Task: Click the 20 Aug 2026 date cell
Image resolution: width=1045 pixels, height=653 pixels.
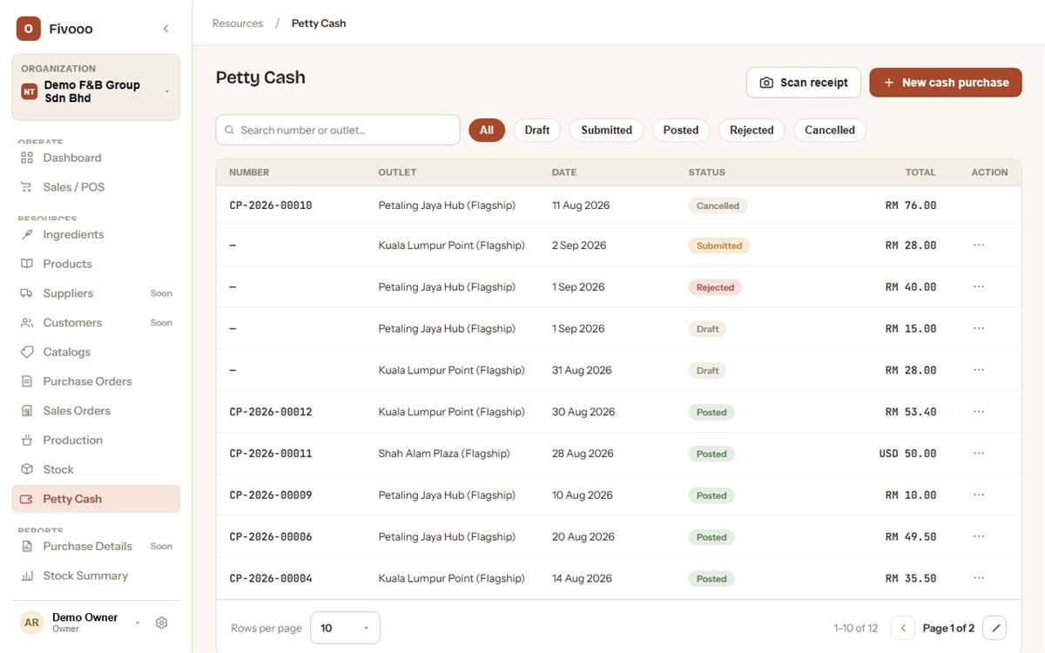Action: point(583,537)
